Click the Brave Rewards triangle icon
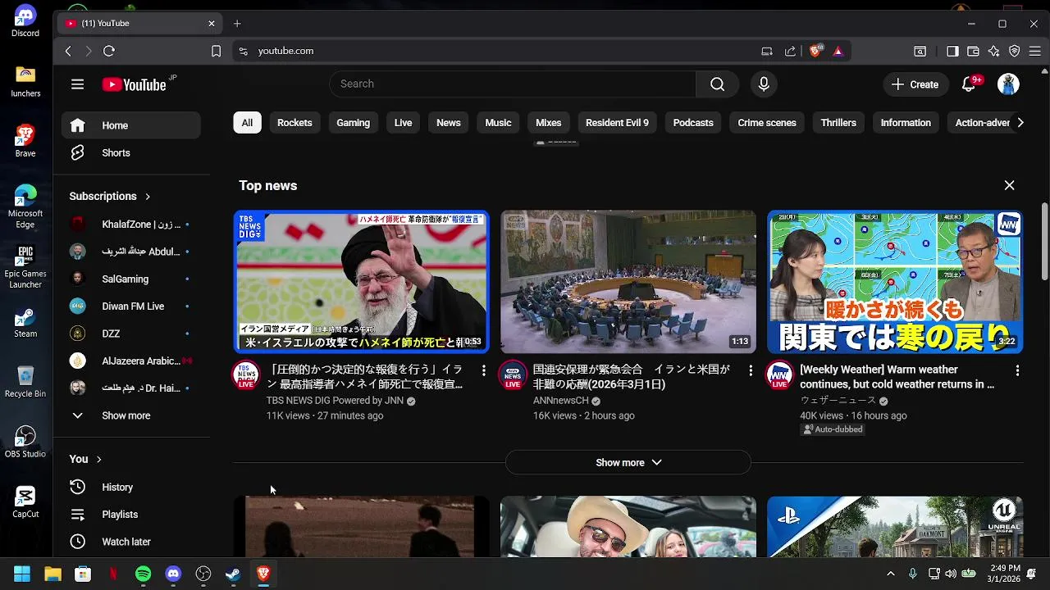The height and width of the screenshot is (590, 1050). click(x=838, y=51)
